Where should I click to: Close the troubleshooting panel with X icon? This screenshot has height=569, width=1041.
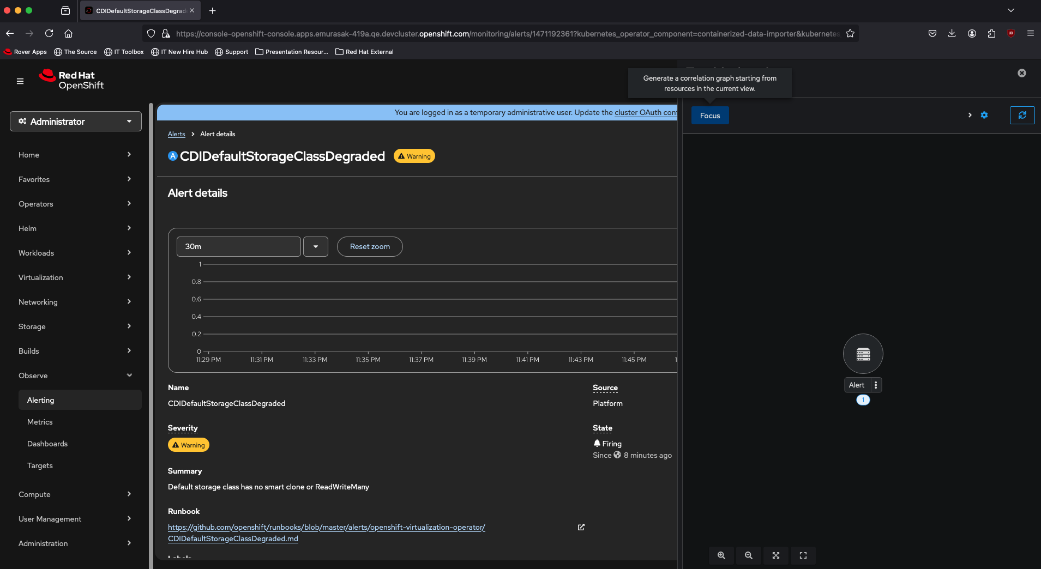click(x=1022, y=73)
